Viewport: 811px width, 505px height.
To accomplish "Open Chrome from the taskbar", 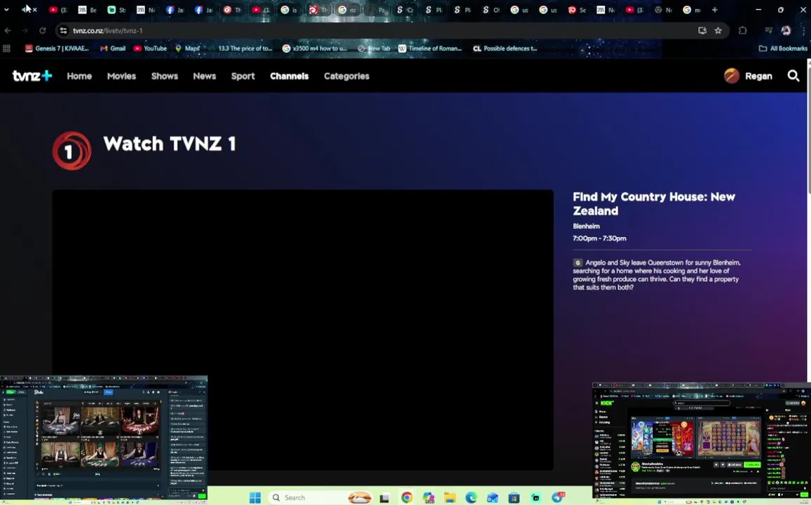I will tap(407, 497).
